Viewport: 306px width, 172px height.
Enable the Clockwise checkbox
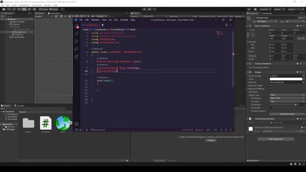tap(271, 108)
